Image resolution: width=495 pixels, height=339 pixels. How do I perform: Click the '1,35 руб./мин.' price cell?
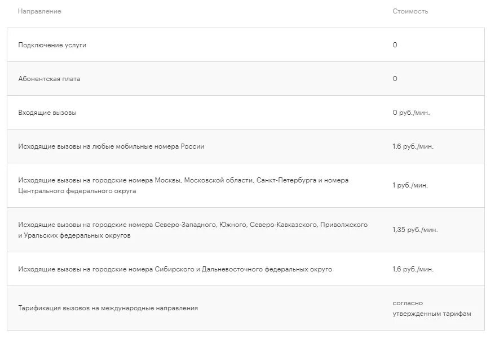click(415, 230)
